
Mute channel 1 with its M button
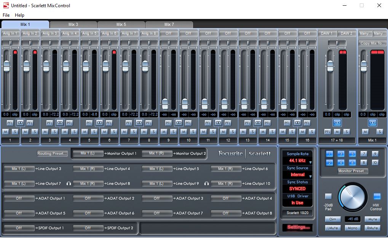5,132
